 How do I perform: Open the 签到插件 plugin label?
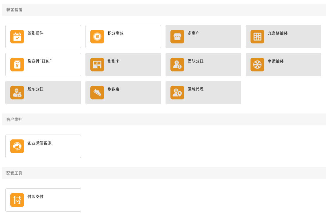coord(35,33)
